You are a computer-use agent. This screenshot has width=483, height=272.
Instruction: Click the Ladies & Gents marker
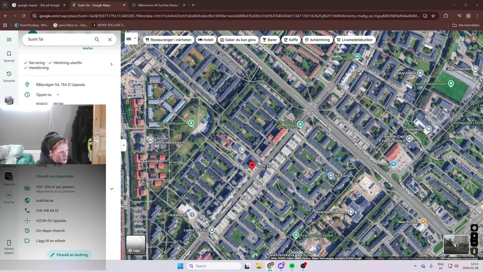(212, 230)
